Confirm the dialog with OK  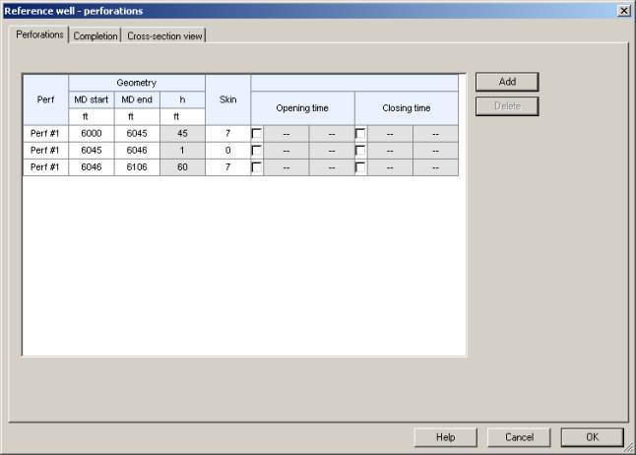[592, 436]
